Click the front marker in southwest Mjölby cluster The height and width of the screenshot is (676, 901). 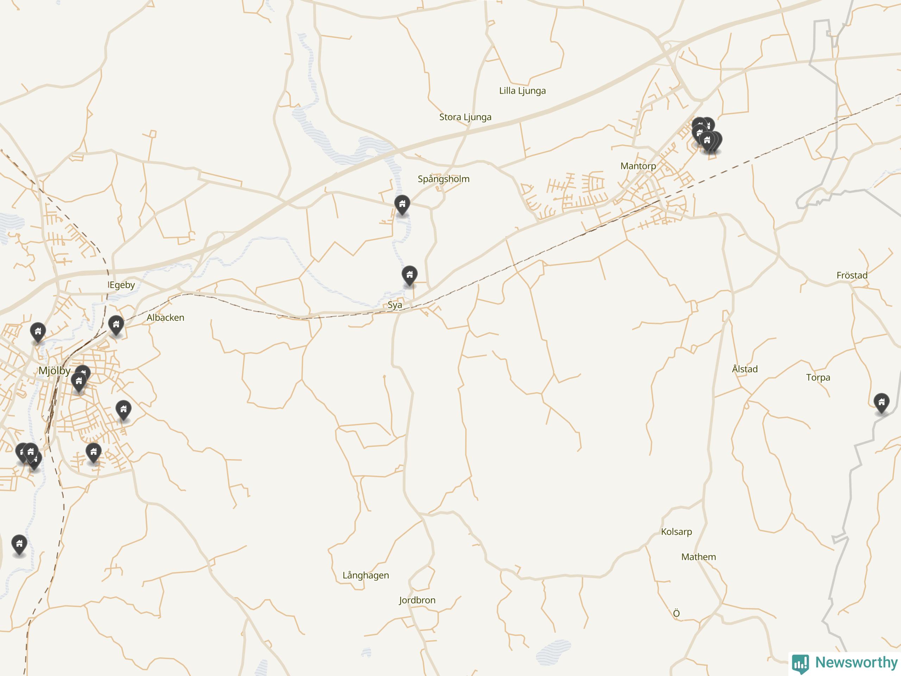coord(31,453)
